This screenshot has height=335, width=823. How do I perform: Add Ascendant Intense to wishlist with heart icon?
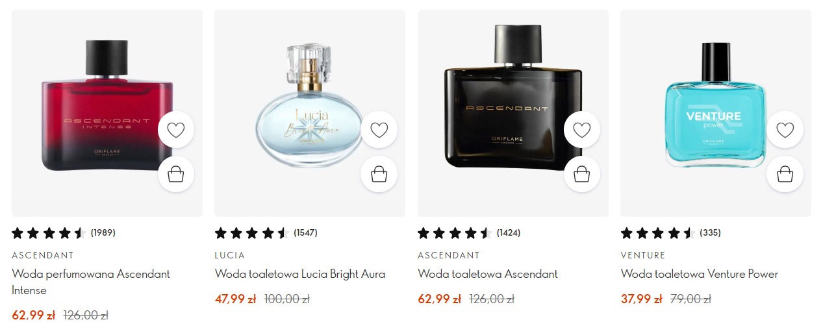(176, 130)
